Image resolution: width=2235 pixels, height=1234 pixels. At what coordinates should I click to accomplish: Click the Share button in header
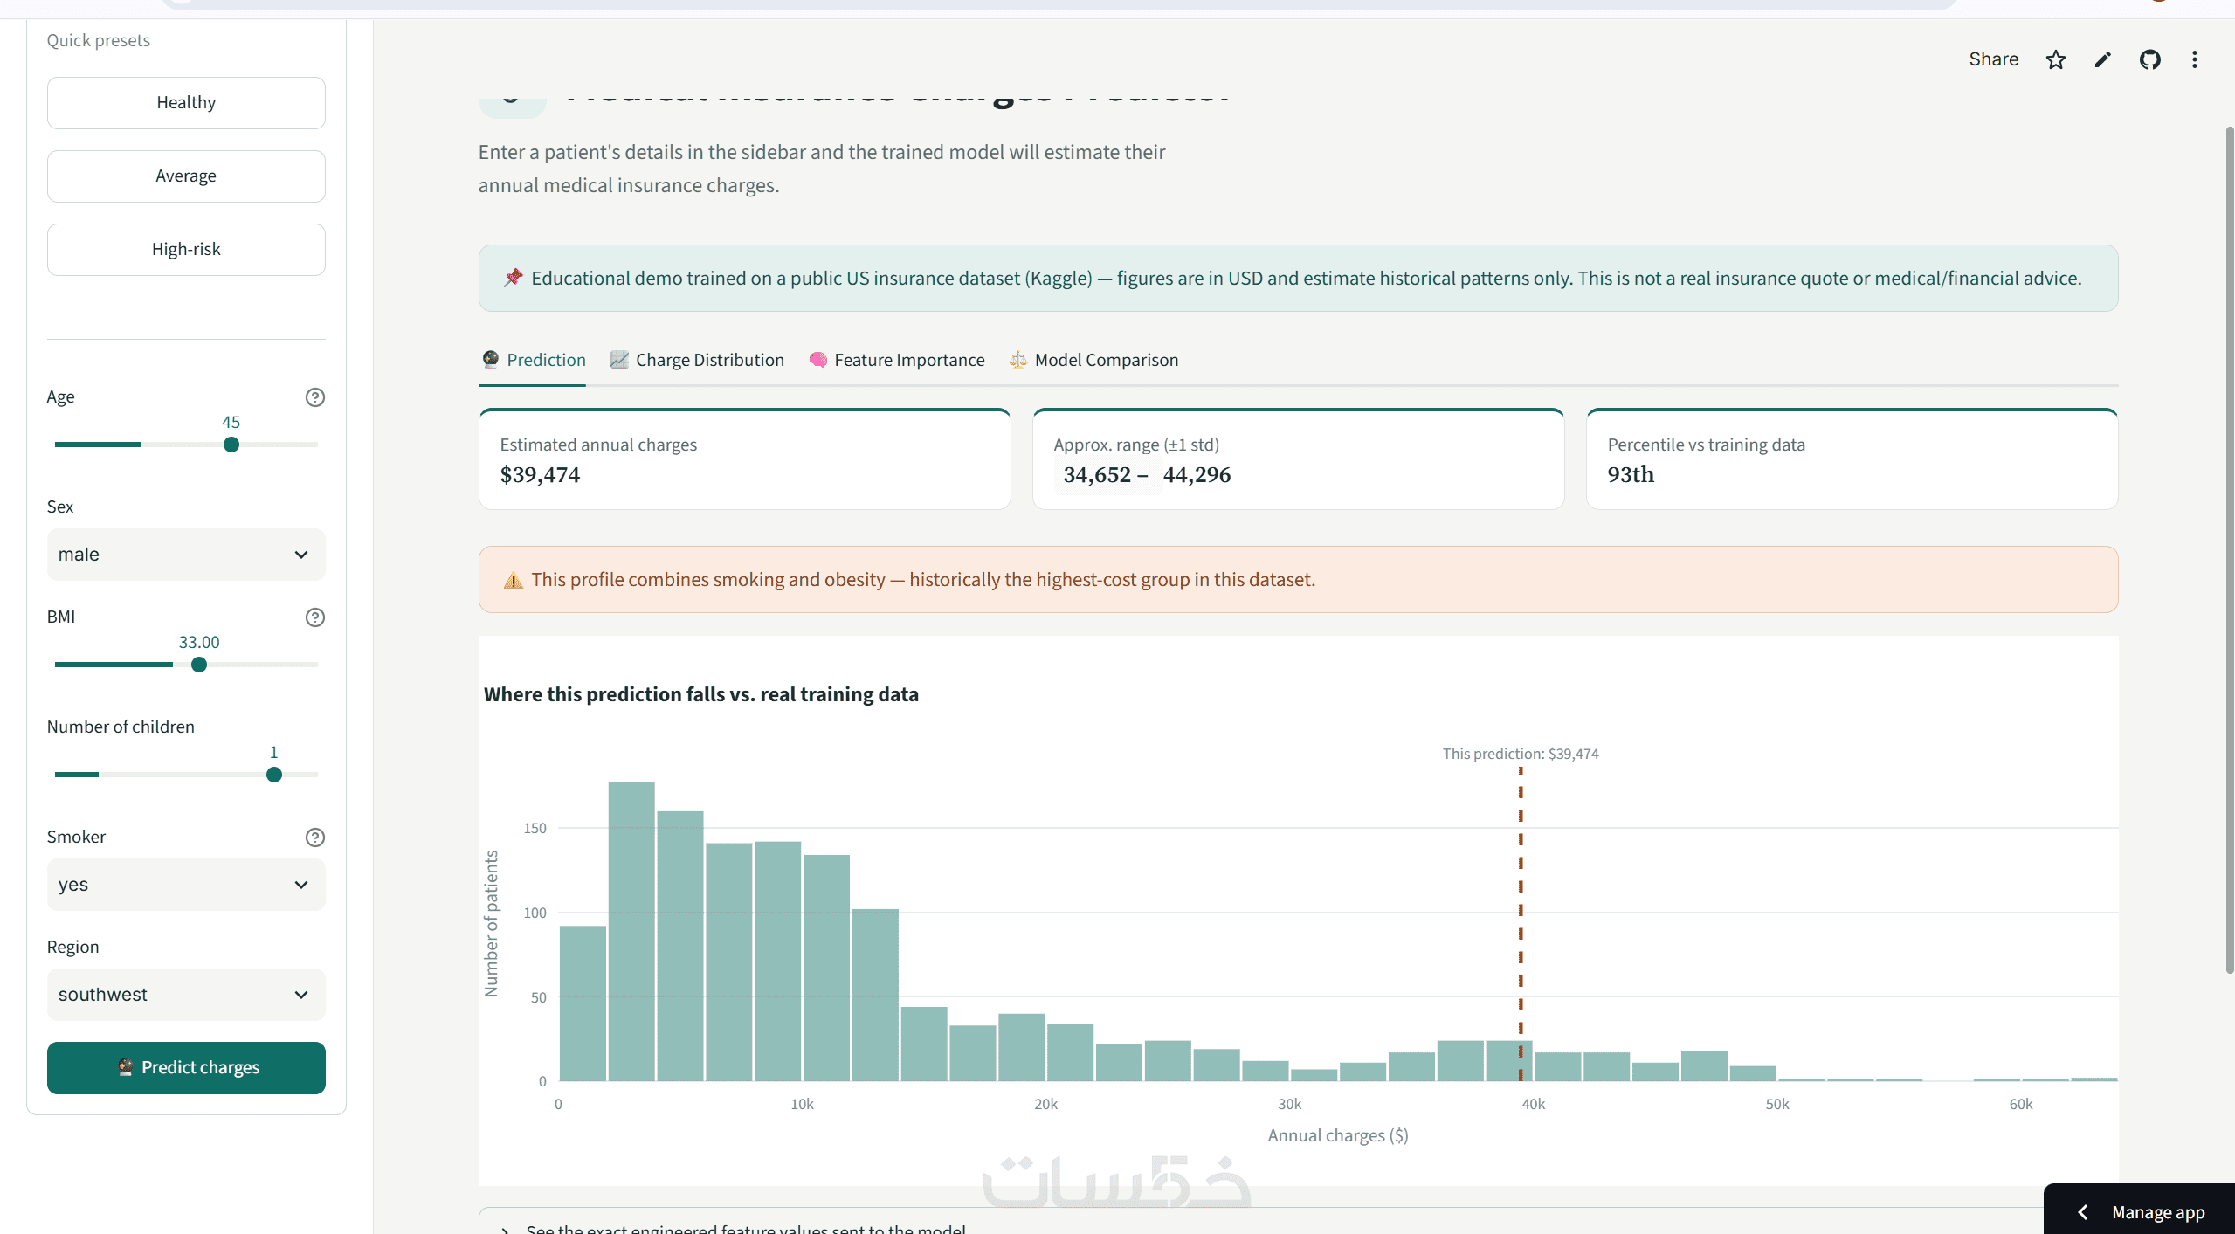1994,59
